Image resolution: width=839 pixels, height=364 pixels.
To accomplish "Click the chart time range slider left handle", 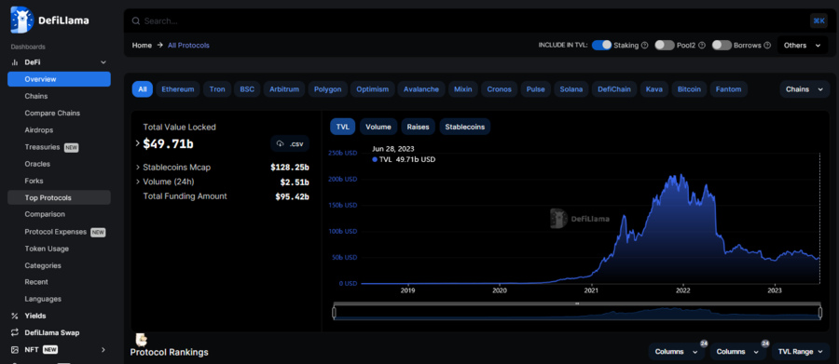I will click(x=335, y=312).
